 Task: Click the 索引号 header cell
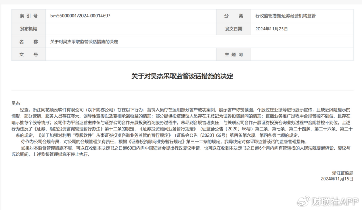click(x=29, y=16)
